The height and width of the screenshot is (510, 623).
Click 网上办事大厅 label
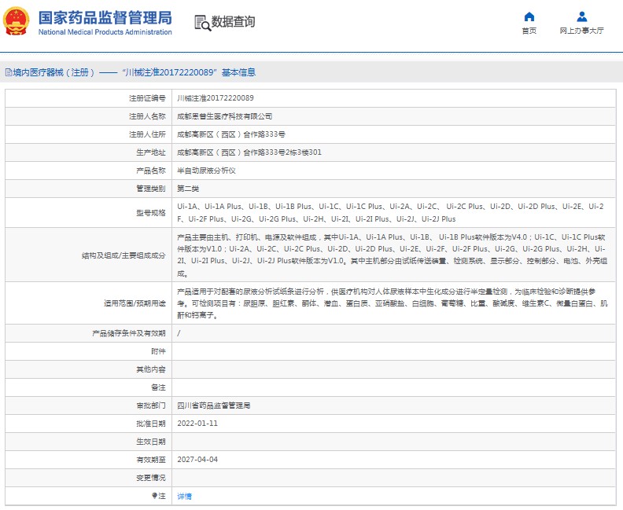pyautogui.click(x=581, y=31)
